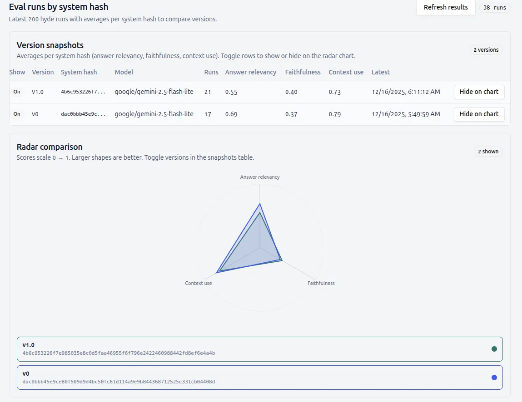Click the Runs column header

click(x=211, y=72)
